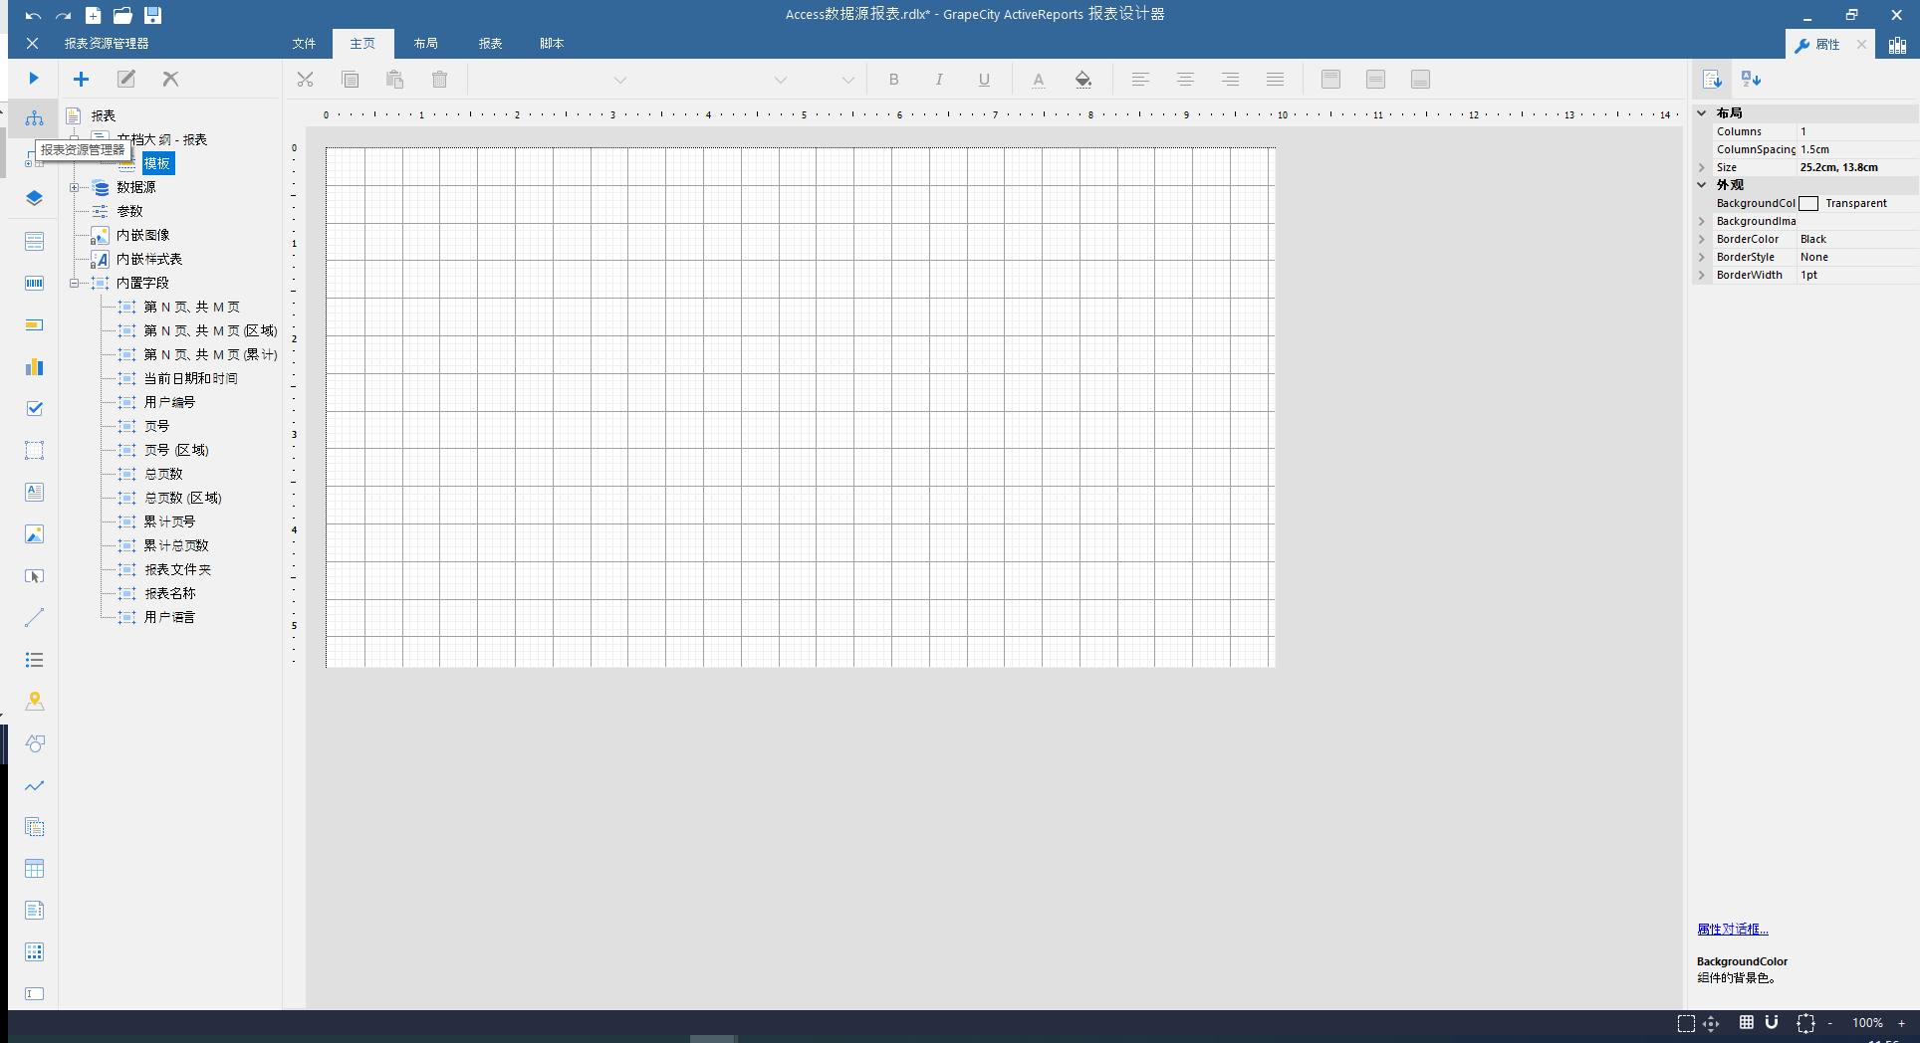Select the line tool in the sidebar

pyautogui.click(x=34, y=618)
